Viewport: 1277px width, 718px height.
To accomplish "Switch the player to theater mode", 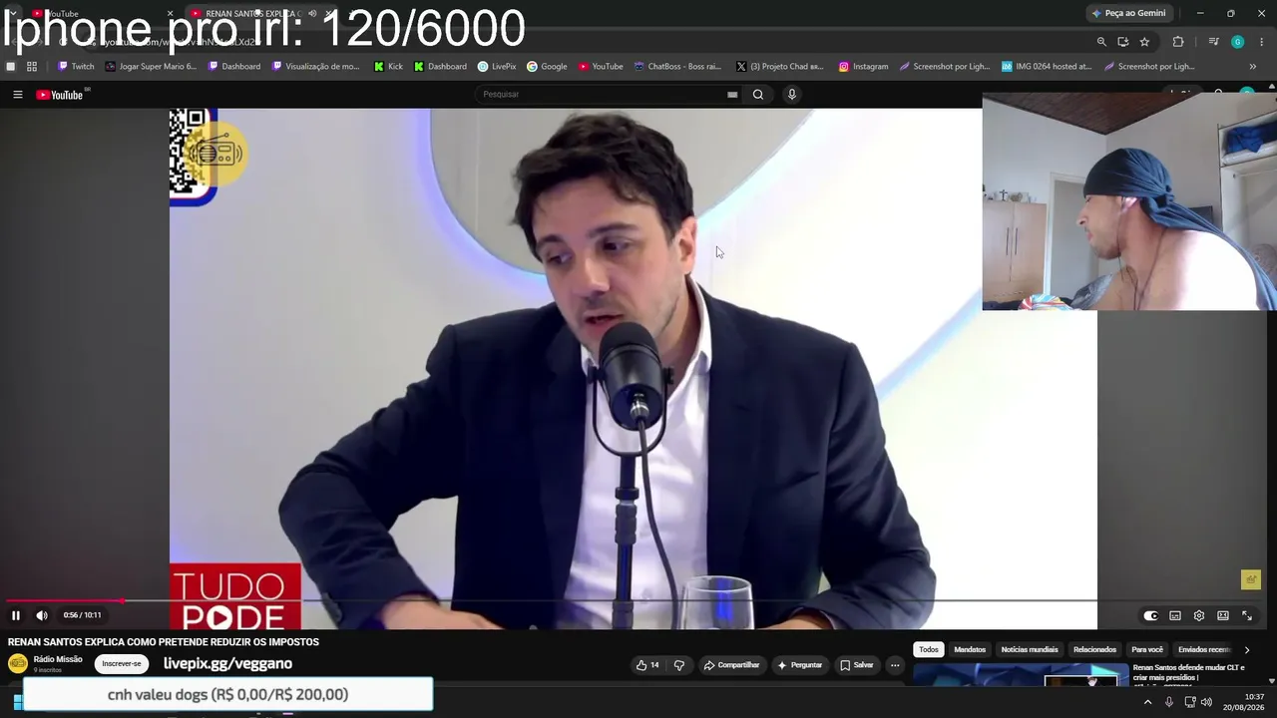I will click(x=1223, y=616).
